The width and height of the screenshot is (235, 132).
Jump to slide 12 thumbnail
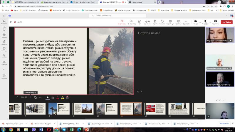tap(155, 109)
